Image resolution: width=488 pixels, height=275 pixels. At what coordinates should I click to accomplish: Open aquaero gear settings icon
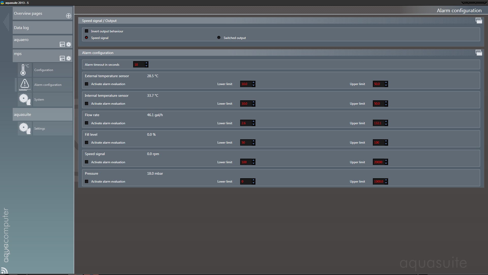[x=69, y=44]
